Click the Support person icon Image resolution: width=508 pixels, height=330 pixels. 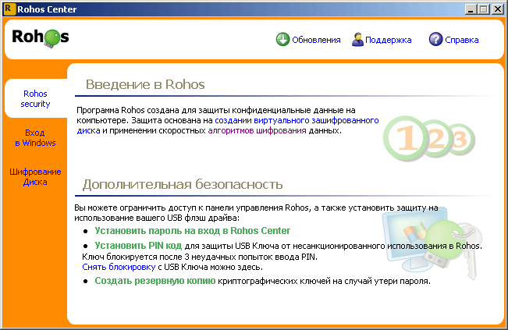click(357, 40)
